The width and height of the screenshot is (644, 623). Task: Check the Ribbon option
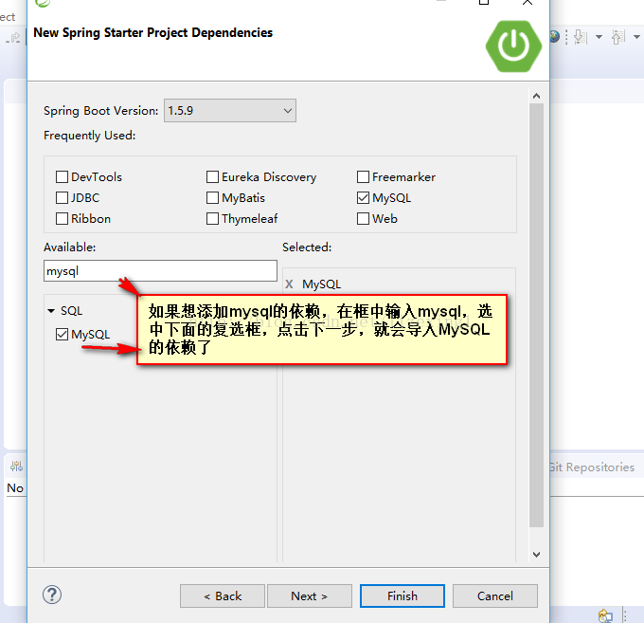[x=62, y=218]
